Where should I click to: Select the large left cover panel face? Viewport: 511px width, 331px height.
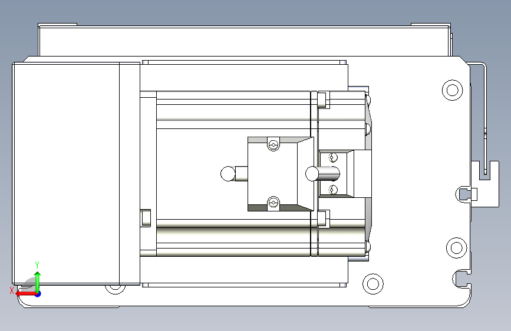(x=66, y=174)
